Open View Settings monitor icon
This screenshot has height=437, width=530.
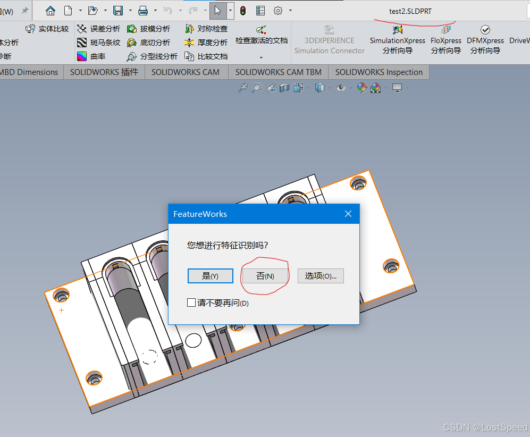(397, 88)
